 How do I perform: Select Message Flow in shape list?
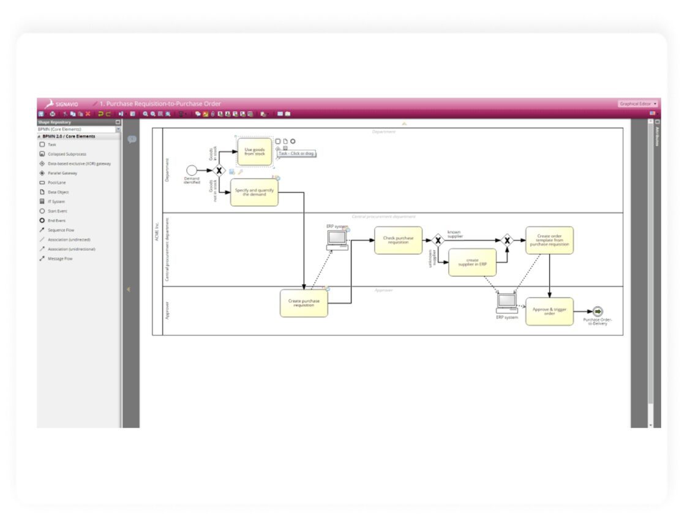point(60,259)
